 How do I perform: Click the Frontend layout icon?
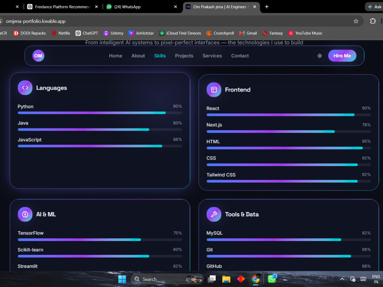pos(214,90)
